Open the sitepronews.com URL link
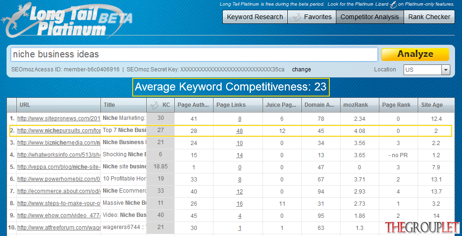Screen dimensions: 462x236 tap(59, 118)
